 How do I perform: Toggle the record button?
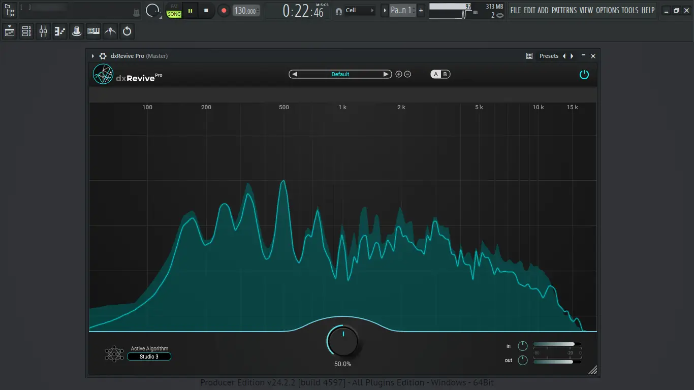coord(224,10)
